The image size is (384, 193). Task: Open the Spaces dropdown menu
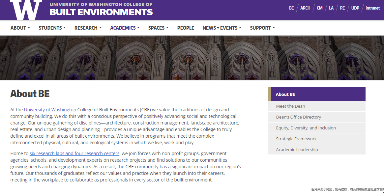pos(158,28)
